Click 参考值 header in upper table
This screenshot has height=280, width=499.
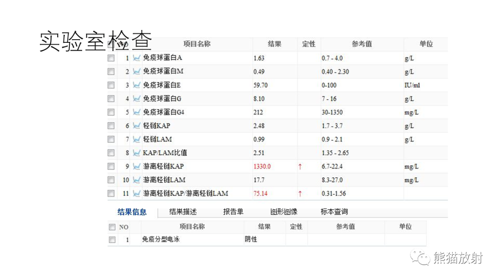362,44
